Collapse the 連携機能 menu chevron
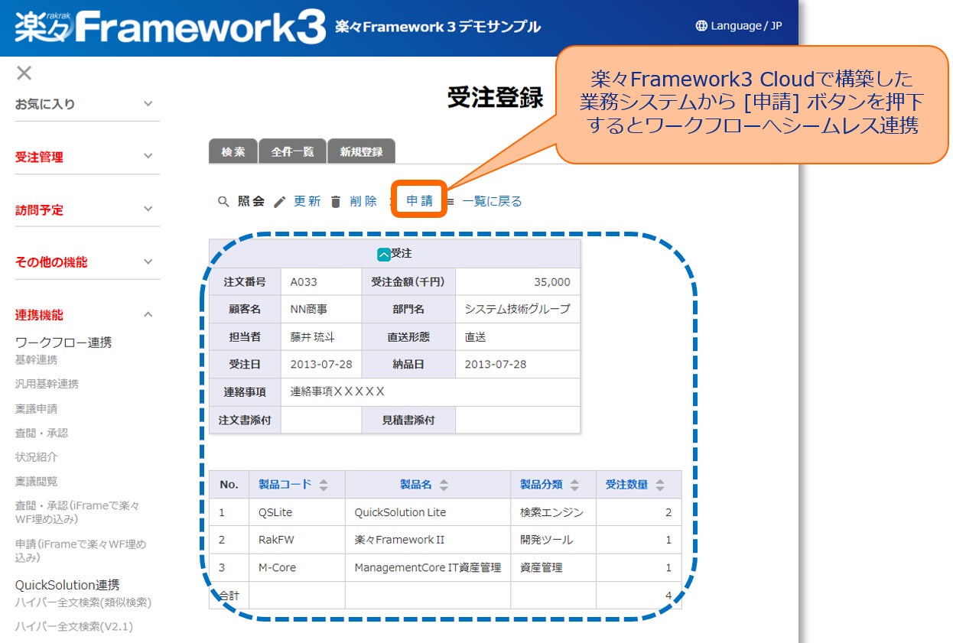This screenshot has height=643, width=953. 148,314
